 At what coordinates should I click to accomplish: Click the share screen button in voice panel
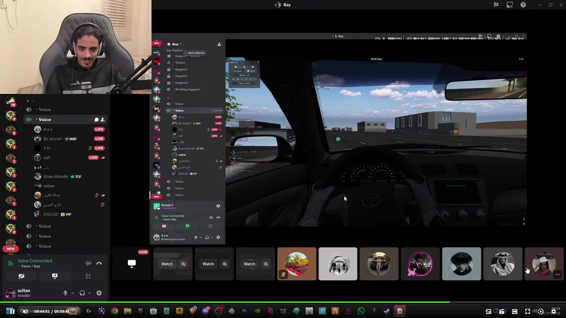(x=55, y=276)
